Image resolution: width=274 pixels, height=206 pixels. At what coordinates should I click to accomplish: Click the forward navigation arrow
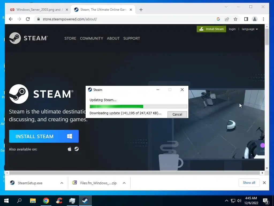[x=19, y=19]
